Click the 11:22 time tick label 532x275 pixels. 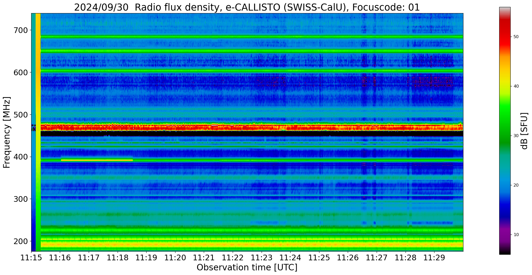coord(233,258)
